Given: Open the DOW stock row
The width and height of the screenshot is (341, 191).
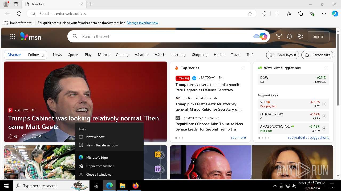Looking at the screenshot, I should pos(293,80).
